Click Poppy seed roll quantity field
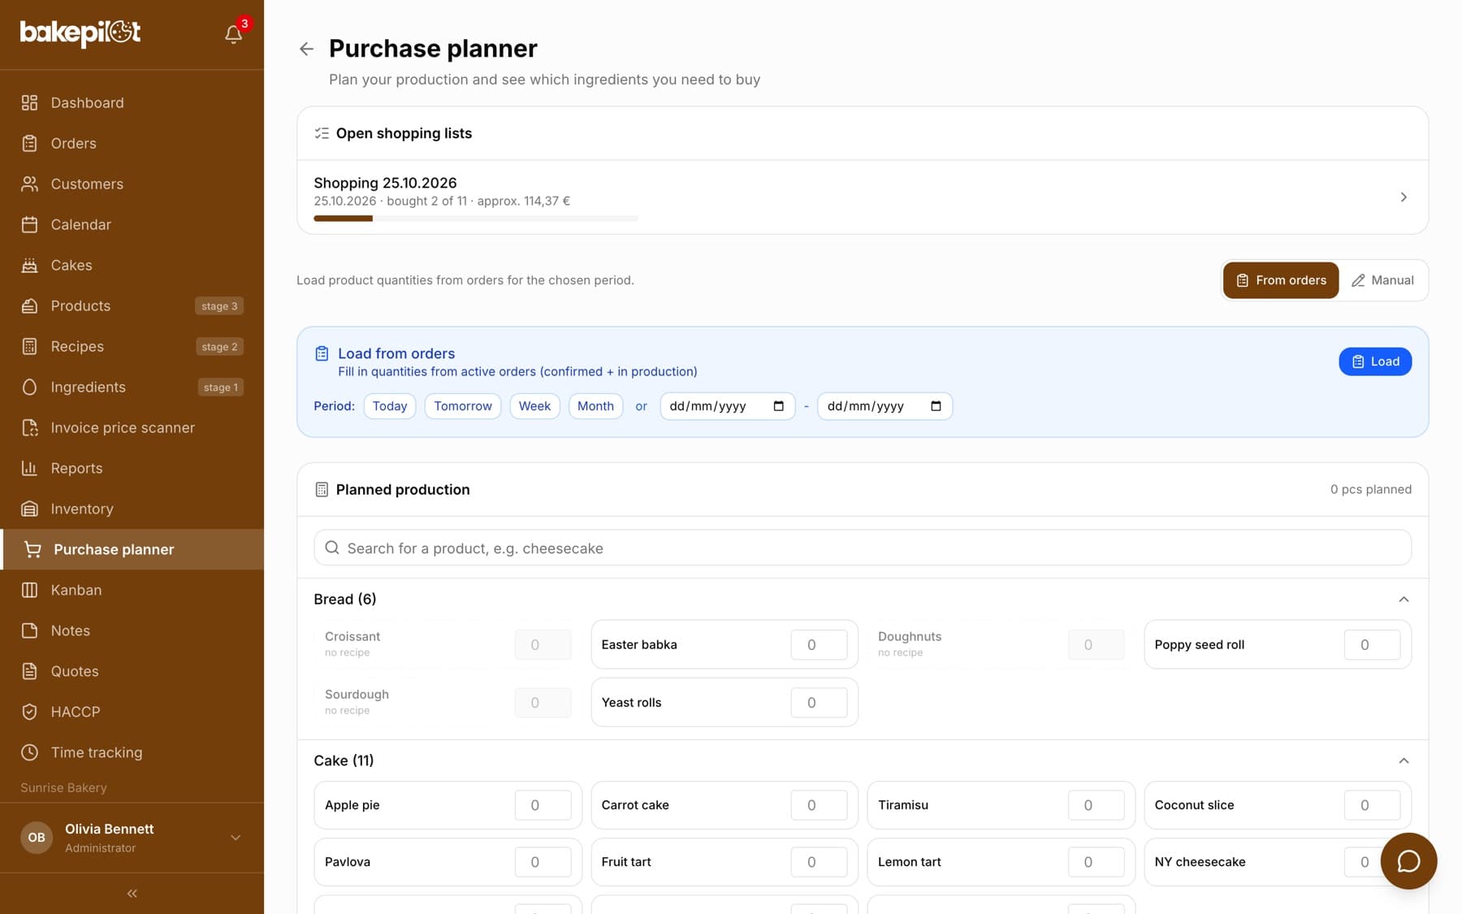Screen dimensions: 1462x914 click(x=1372, y=645)
